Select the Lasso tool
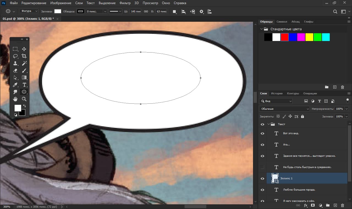 15,56
